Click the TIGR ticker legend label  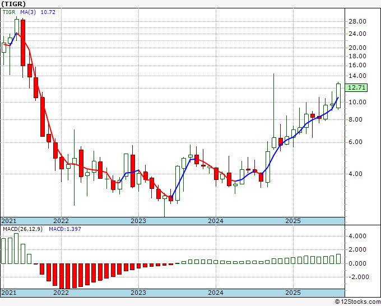(x=9, y=12)
